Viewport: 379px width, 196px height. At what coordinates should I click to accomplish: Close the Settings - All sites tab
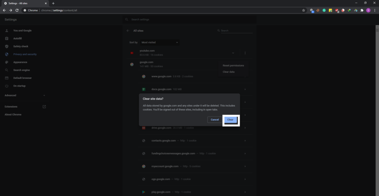pos(46,3)
